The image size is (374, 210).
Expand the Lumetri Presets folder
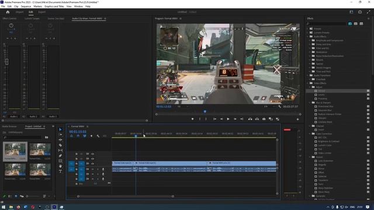pos(308,33)
